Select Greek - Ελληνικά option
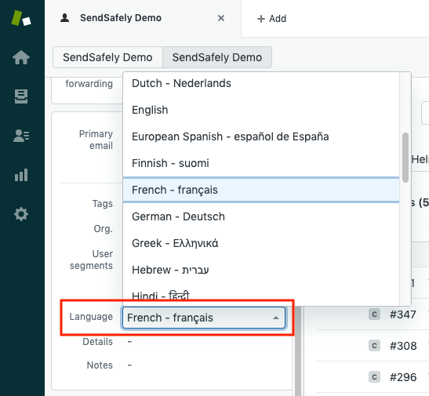The height and width of the screenshot is (396, 429). (261, 243)
